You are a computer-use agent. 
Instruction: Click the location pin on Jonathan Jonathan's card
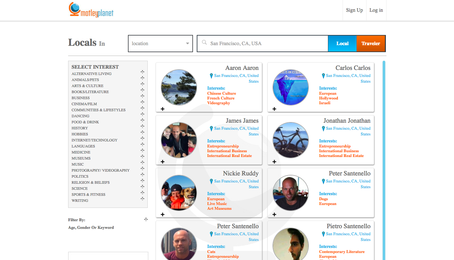tap(323, 128)
